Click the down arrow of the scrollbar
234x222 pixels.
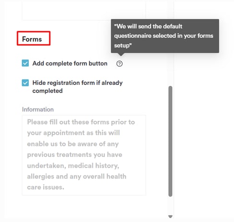170,216
